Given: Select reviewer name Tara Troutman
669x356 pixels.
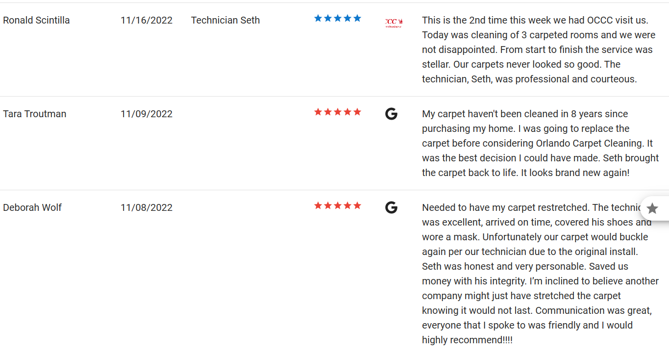Looking at the screenshot, I should pyautogui.click(x=34, y=114).
